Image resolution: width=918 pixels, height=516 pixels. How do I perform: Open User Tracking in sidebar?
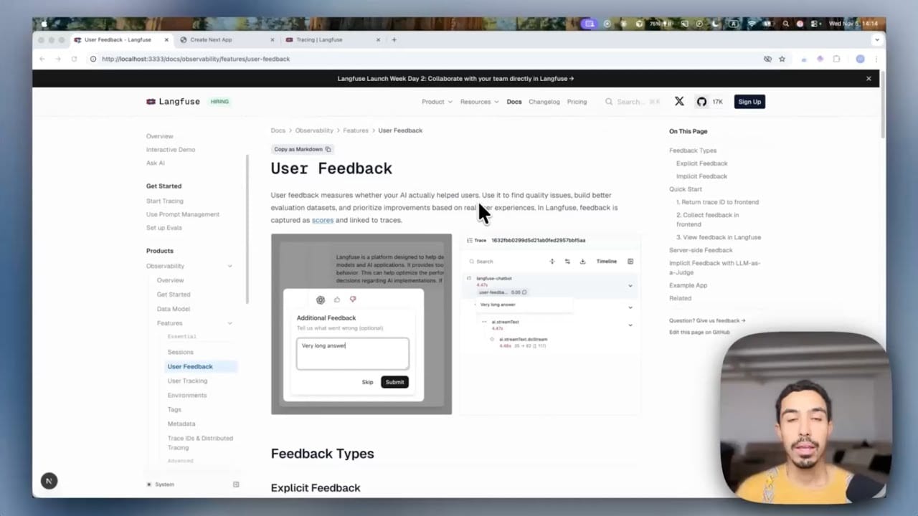pyautogui.click(x=187, y=381)
